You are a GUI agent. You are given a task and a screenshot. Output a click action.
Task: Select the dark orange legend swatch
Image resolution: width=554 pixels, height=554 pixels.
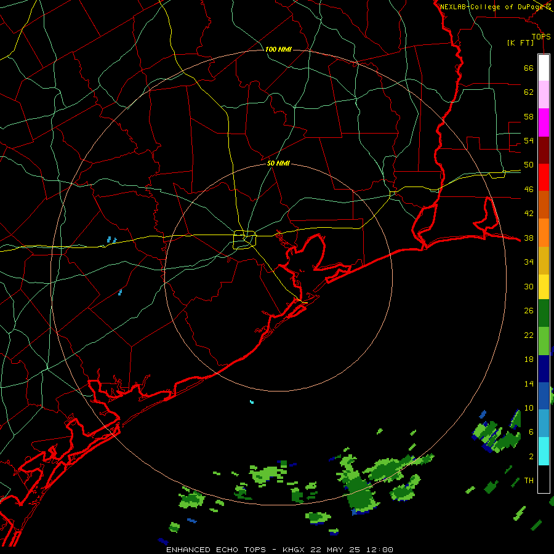click(544, 204)
